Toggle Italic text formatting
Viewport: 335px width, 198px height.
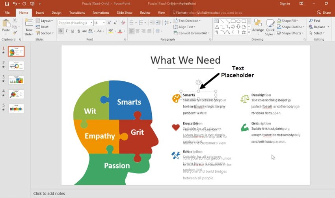click(x=67, y=31)
